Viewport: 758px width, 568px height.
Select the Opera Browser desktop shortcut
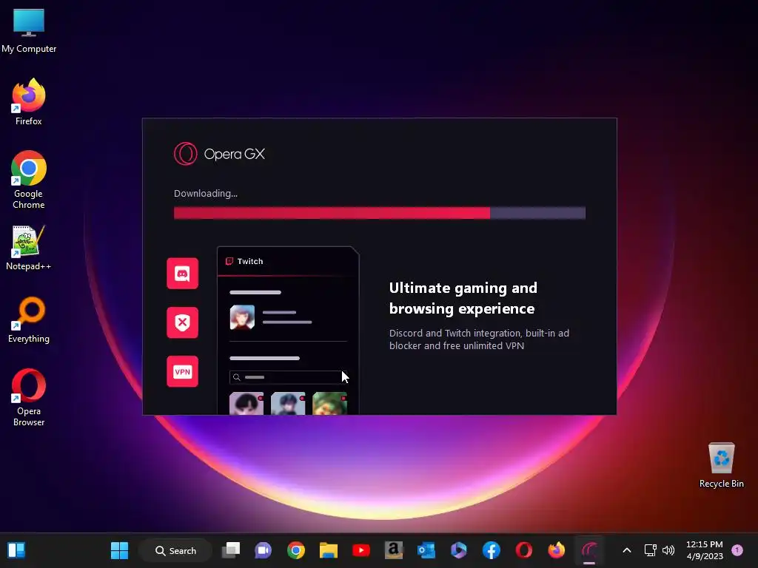29,397
